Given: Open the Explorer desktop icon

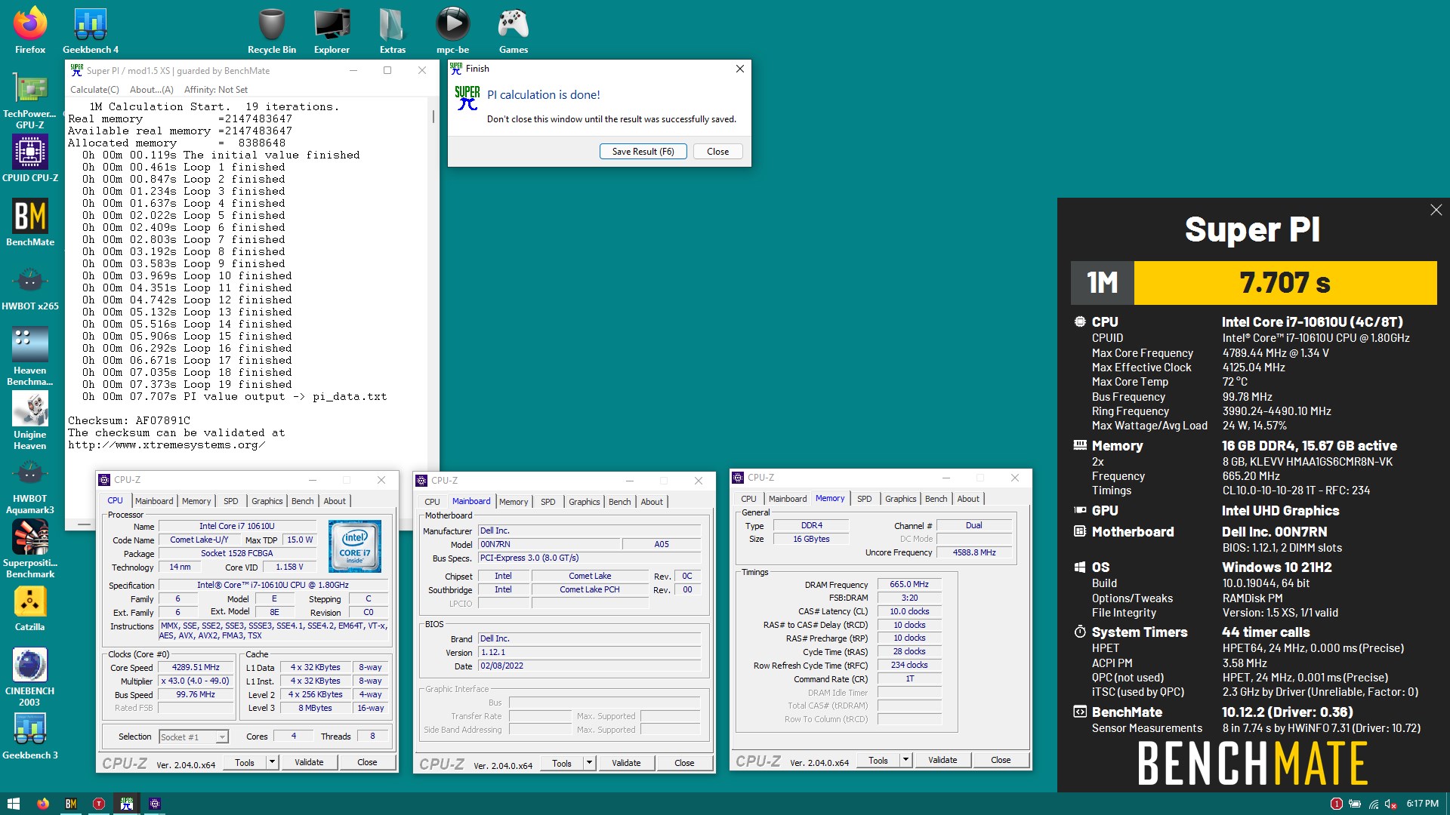Looking at the screenshot, I should tap(332, 30).
